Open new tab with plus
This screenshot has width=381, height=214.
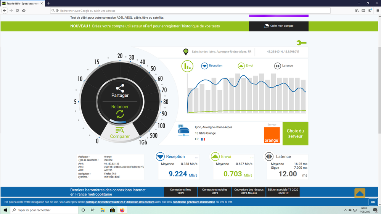[x=48, y=3]
